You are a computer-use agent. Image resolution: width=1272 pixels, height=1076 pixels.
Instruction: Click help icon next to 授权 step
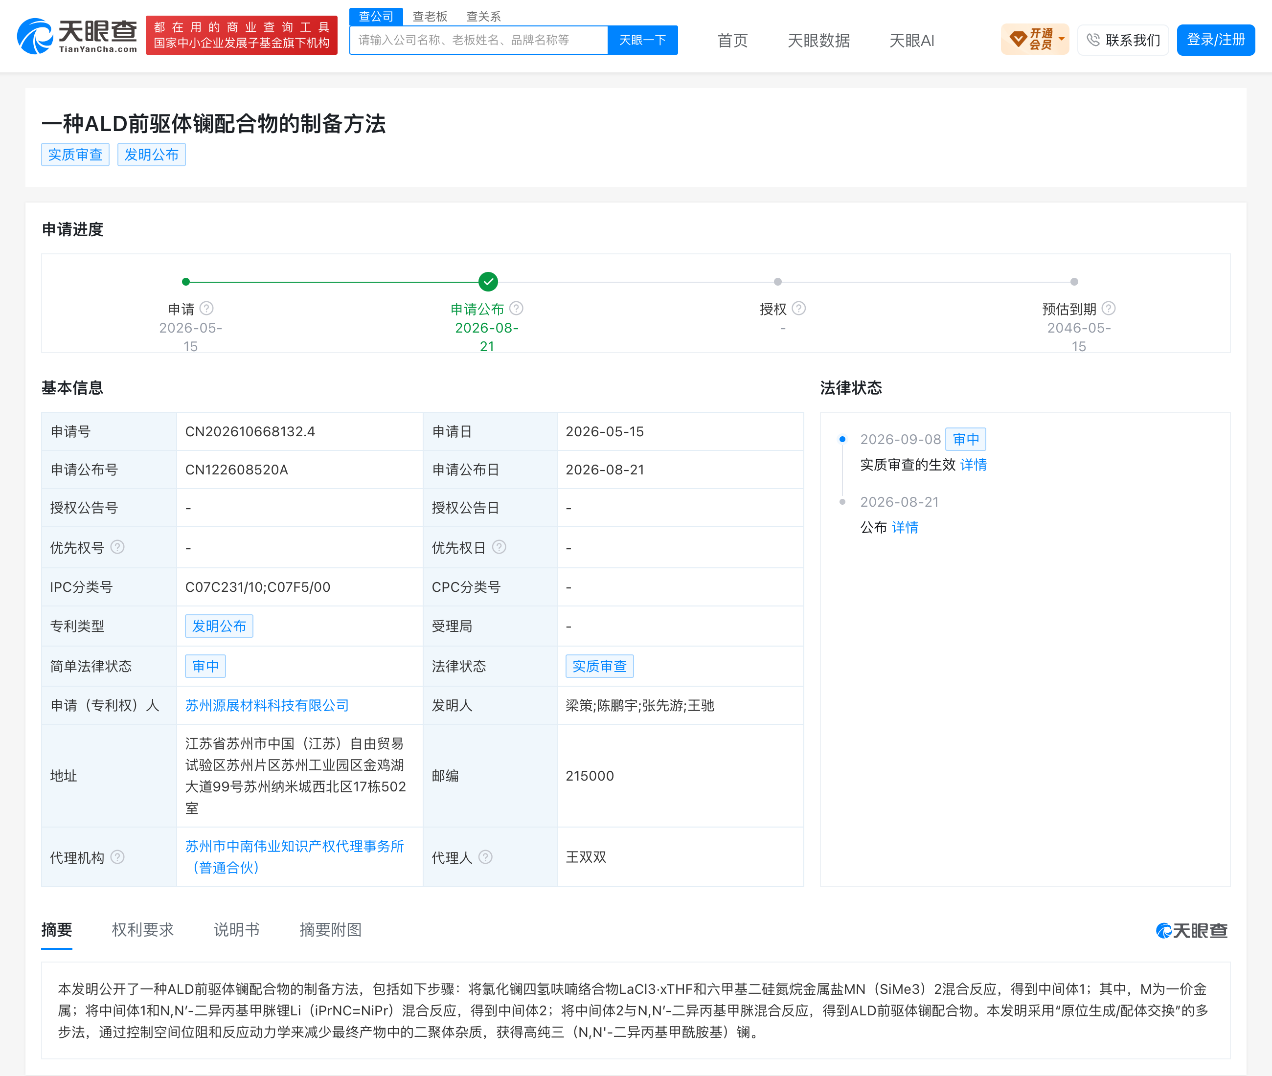(x=798, y=309)
